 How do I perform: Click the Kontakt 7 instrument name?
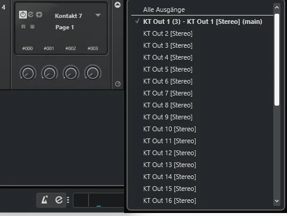69,16
